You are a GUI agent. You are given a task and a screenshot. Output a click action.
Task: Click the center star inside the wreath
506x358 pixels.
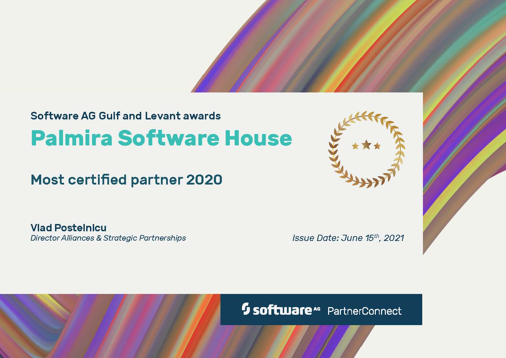[x=366, y=145]
